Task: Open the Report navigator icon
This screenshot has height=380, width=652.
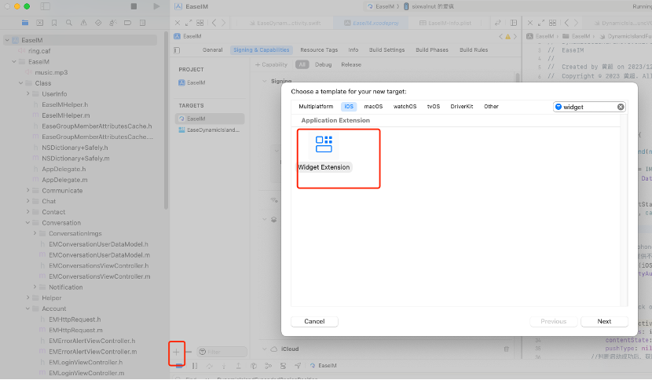Action: coord(142,23)
